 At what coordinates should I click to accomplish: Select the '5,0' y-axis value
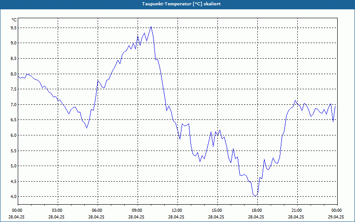click(x=14, y=166)
